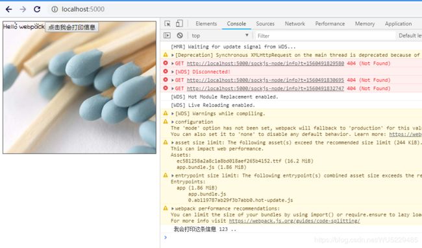
Task: Toggle the device toolbar icon
Action: tap(179, 23)
